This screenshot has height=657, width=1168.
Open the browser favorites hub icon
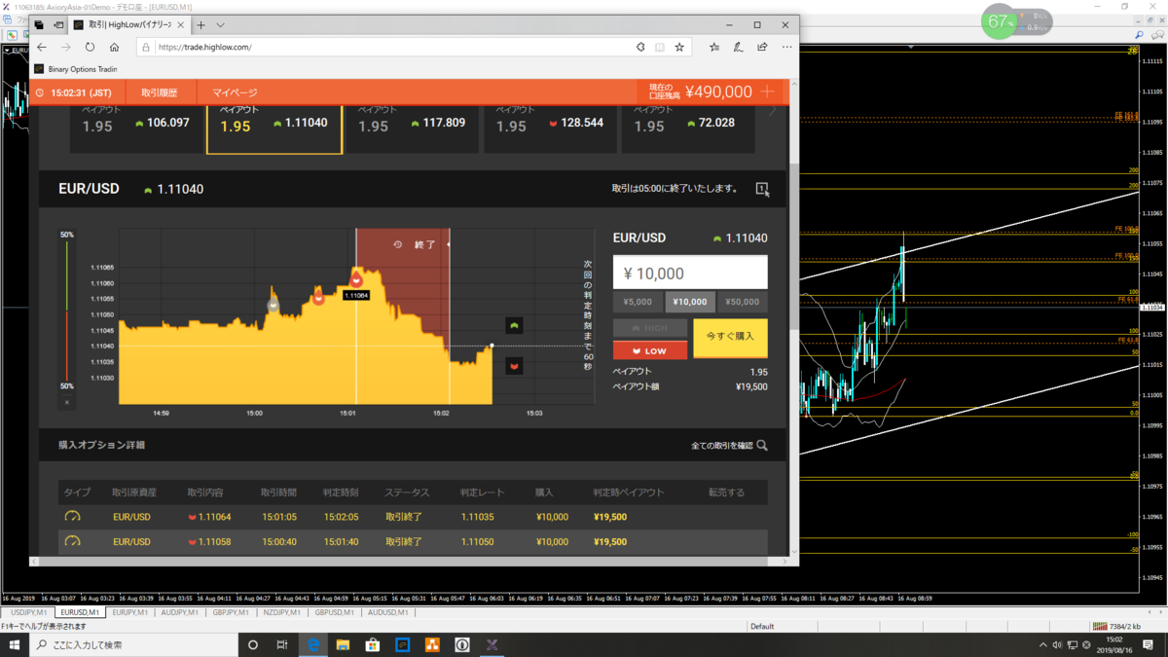tap(714, 47)
